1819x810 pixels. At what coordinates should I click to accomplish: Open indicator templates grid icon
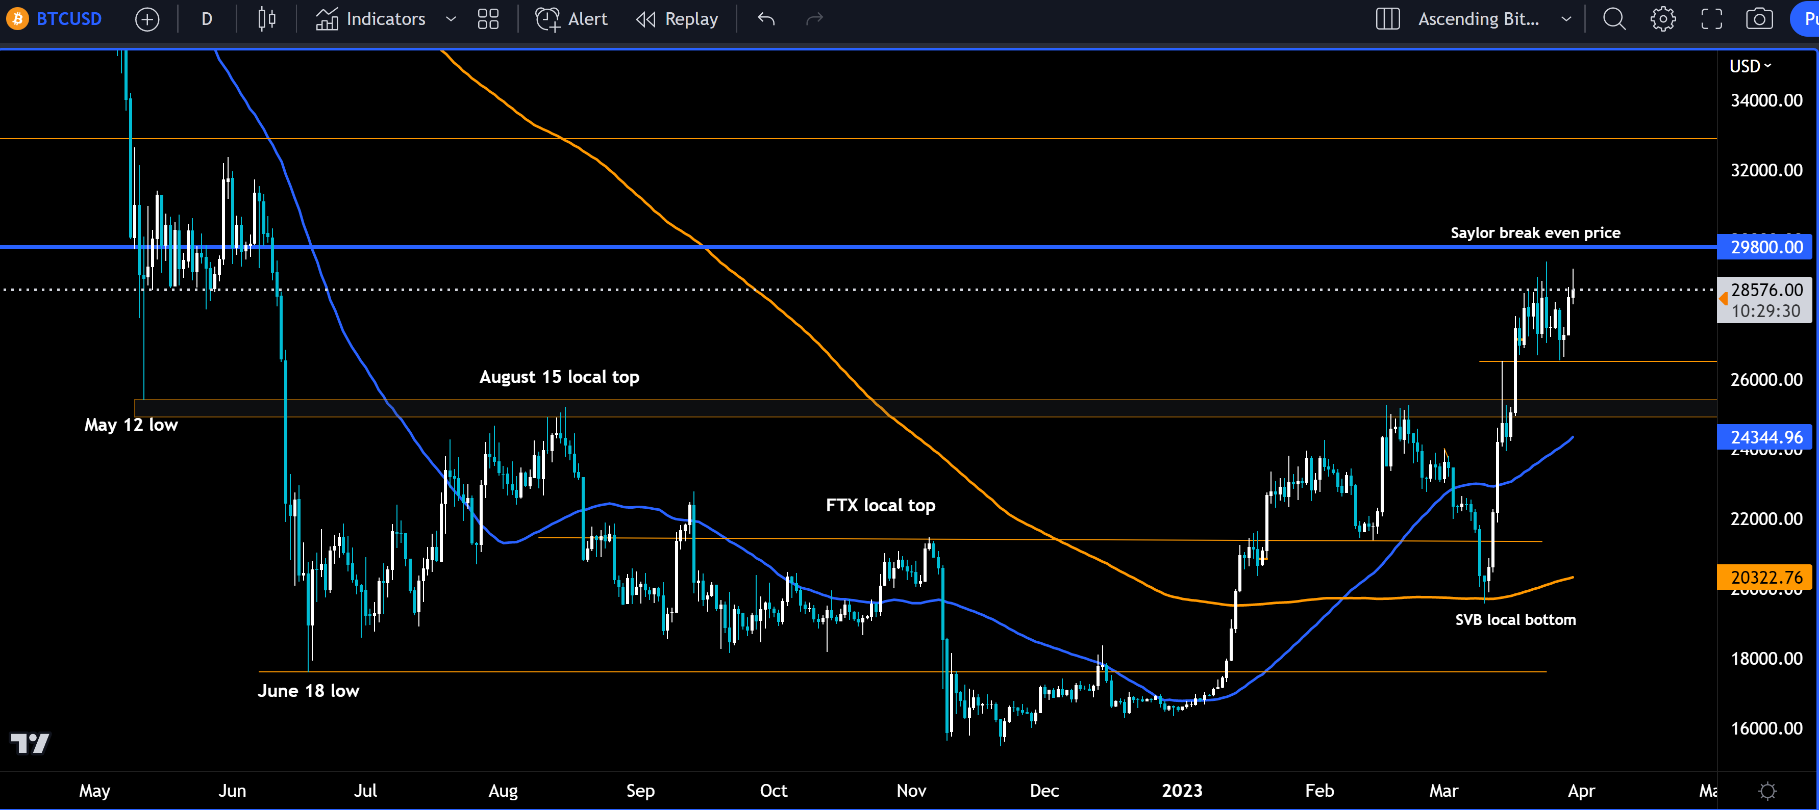point(488,19)
